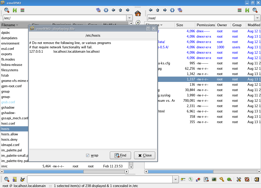Select the grub.conf file in left pane
The width and height of the screenshot is (261, 188).
[8, 102]
